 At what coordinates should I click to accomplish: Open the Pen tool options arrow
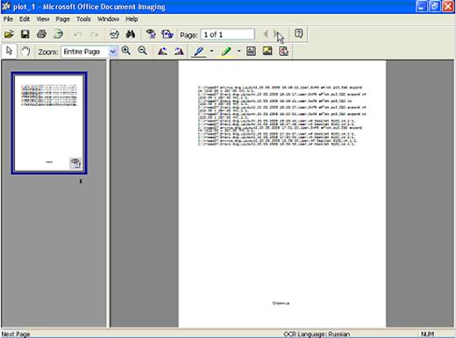(x=211, y=52)
